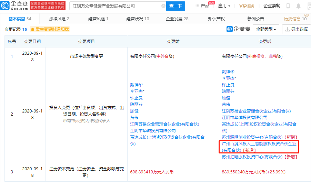Open 陈丽芬 link in the 变更后 column
This screenshot has height=182, width=311.
coord(228,92)
